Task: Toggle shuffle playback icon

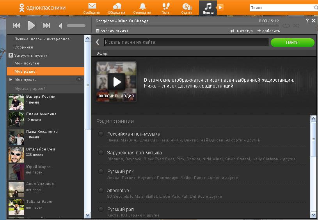Action: pyautogui.click(x=296, y=26)
